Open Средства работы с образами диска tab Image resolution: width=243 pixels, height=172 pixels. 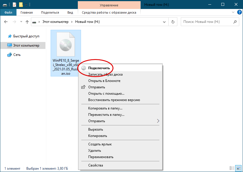click(x=109, y=12)
